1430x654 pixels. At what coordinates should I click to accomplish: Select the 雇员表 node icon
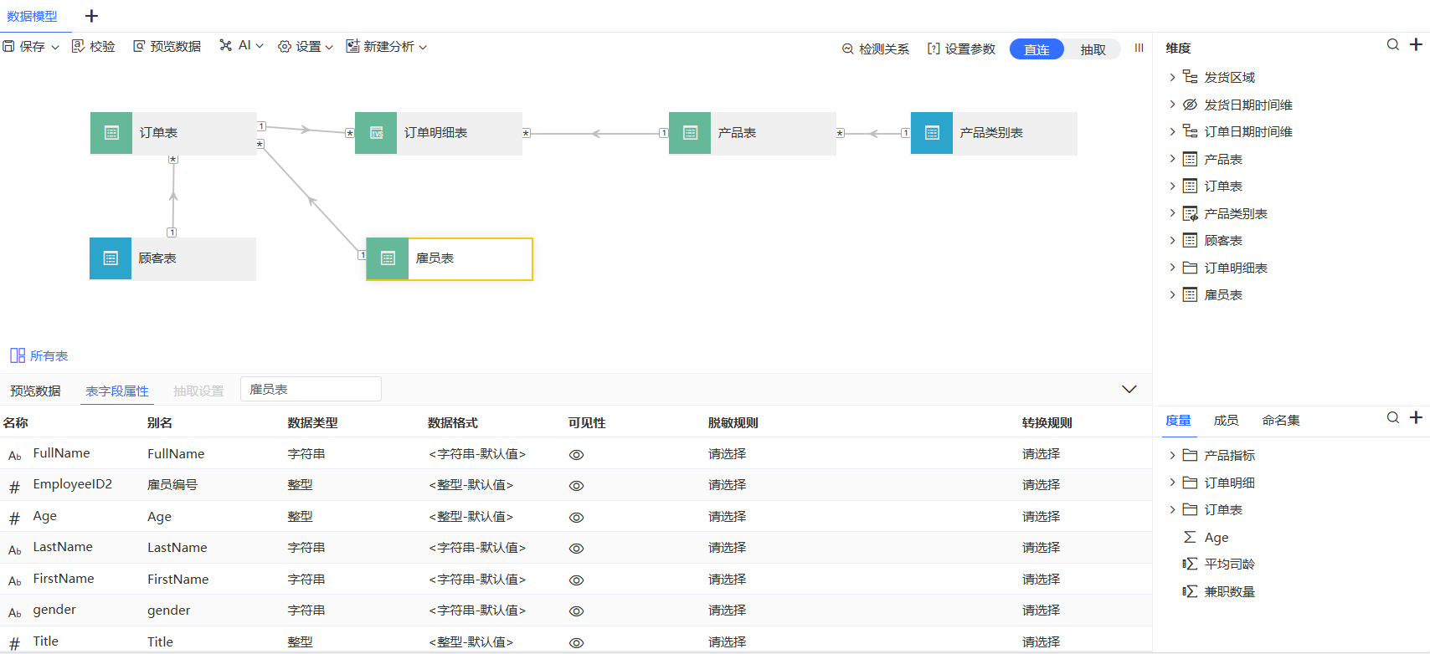tap(388, 258)
